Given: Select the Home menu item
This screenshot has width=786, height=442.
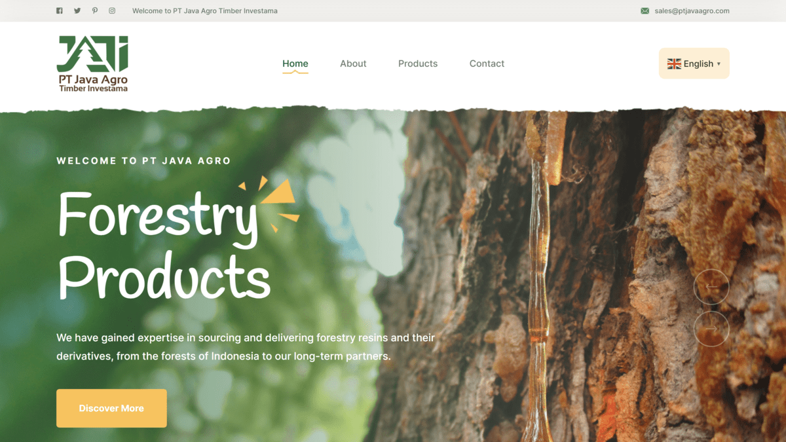Looking at the screenshot, I should tap(295, 64).
